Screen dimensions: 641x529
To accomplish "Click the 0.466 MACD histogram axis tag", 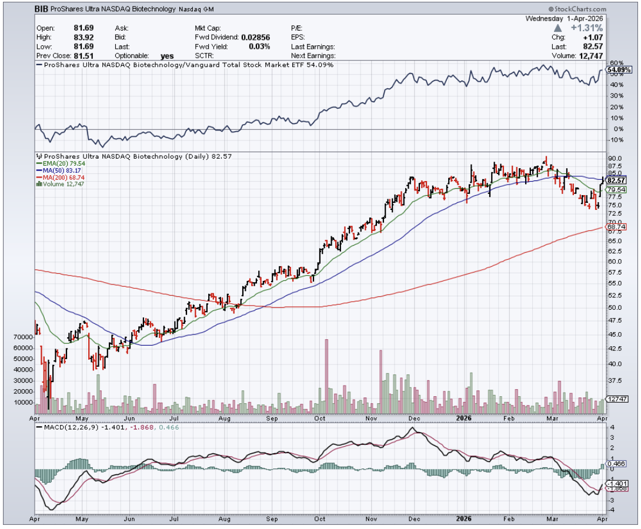I will (616, 464).
